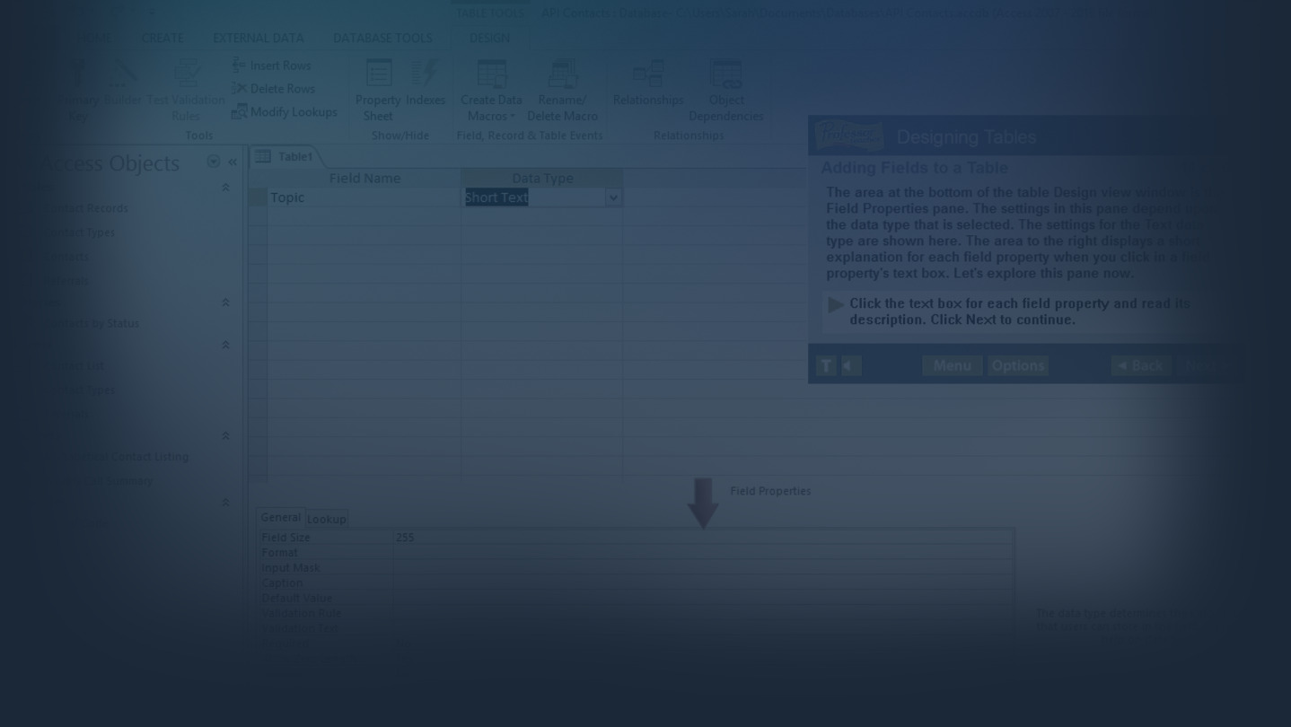Collapse the navigation pane with double chevron
This screenshot has height=727, width=1291.
pos(233,162)
